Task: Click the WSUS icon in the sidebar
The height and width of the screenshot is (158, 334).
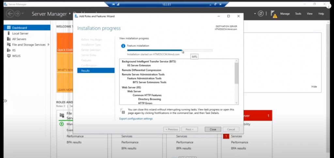Action: tap(9, 56)
